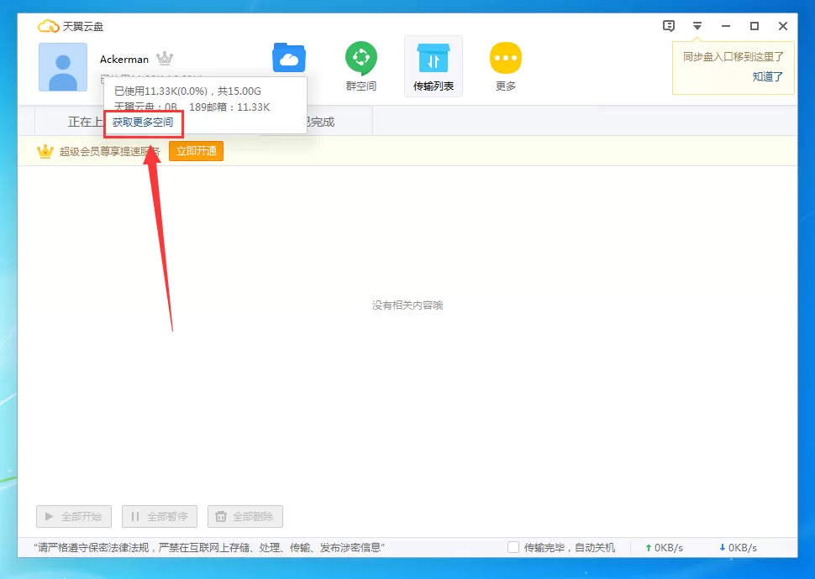Image resolution: width=815 pixels, height=579 pixels.
Task: Open the feedback message icon in title bar
Action: pyautogui.click(x=669, y=26)
